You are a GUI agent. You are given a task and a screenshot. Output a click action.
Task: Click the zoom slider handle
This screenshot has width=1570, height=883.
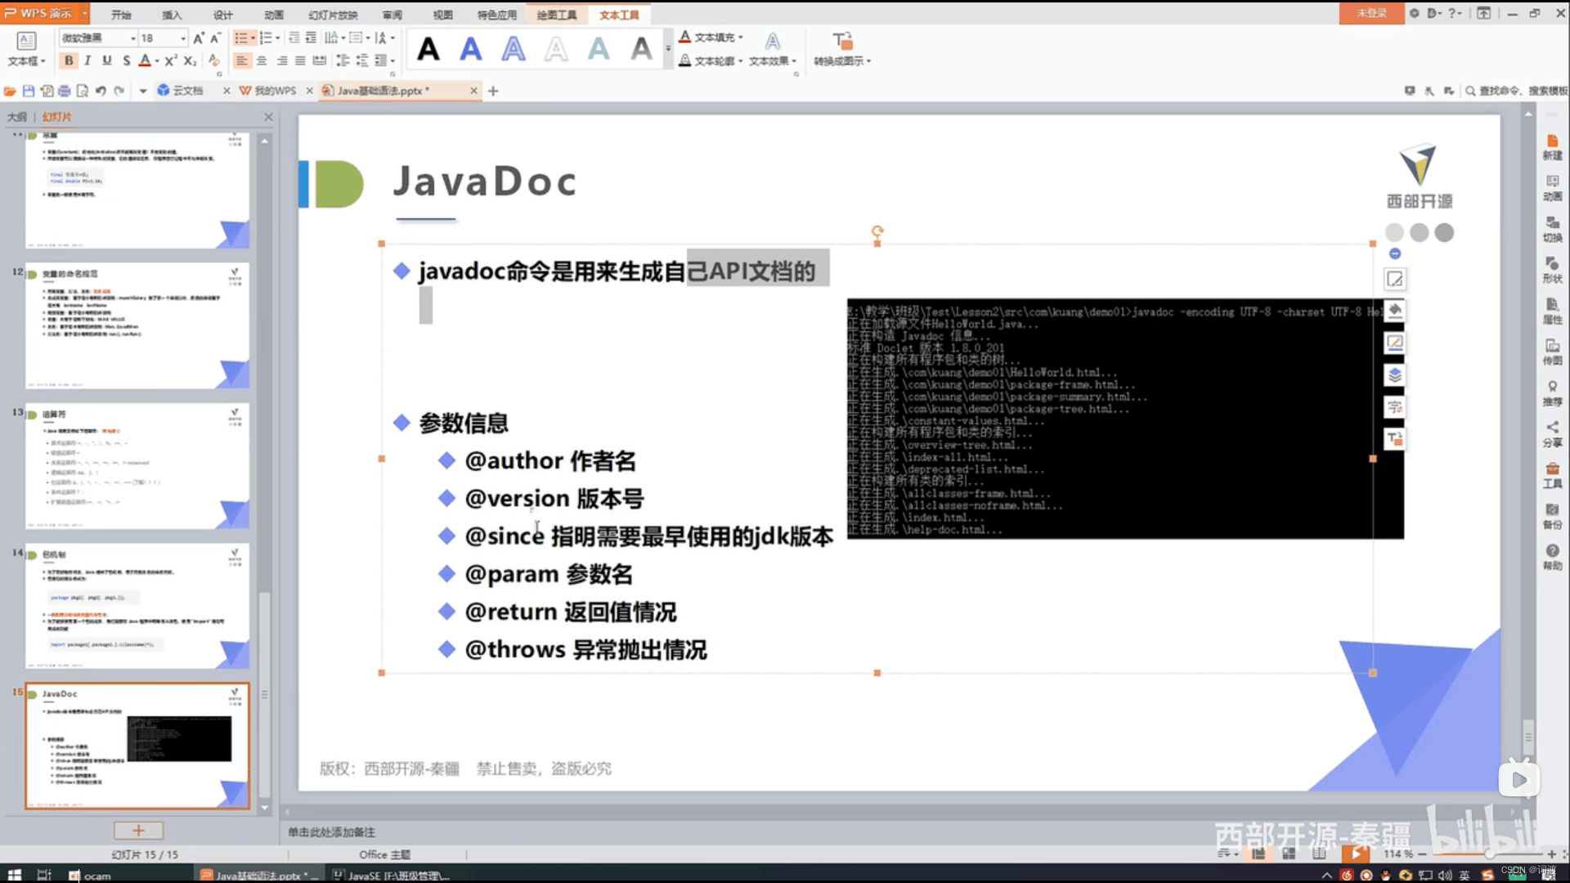1489,854
